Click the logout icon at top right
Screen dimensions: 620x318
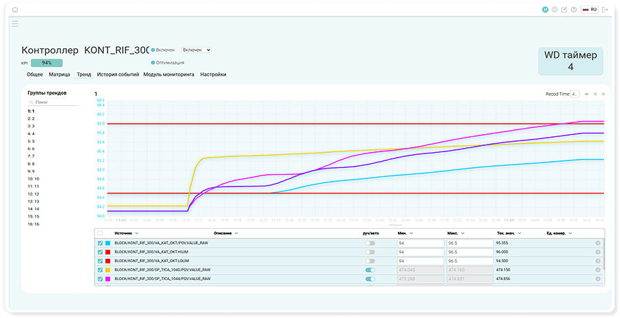[x=604, y=10]
